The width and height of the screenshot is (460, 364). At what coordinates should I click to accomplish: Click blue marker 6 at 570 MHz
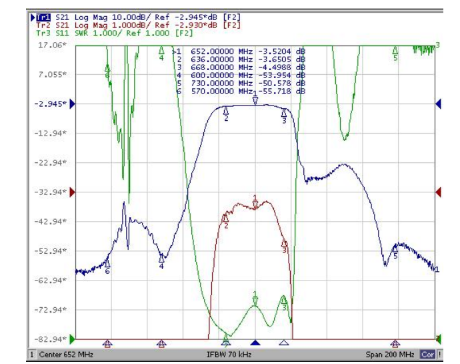click(107, 264)
